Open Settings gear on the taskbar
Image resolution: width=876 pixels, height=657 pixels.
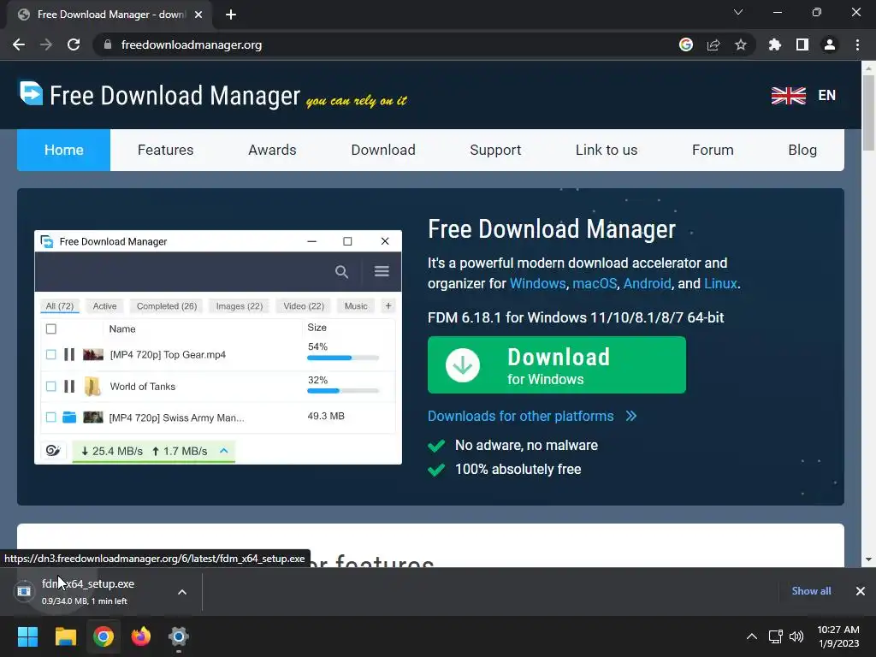(x=178, y=636)
